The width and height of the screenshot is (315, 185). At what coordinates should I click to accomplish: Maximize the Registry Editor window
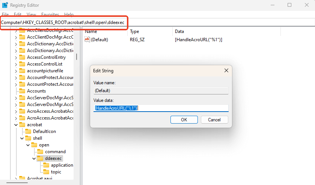coord(289,5)
